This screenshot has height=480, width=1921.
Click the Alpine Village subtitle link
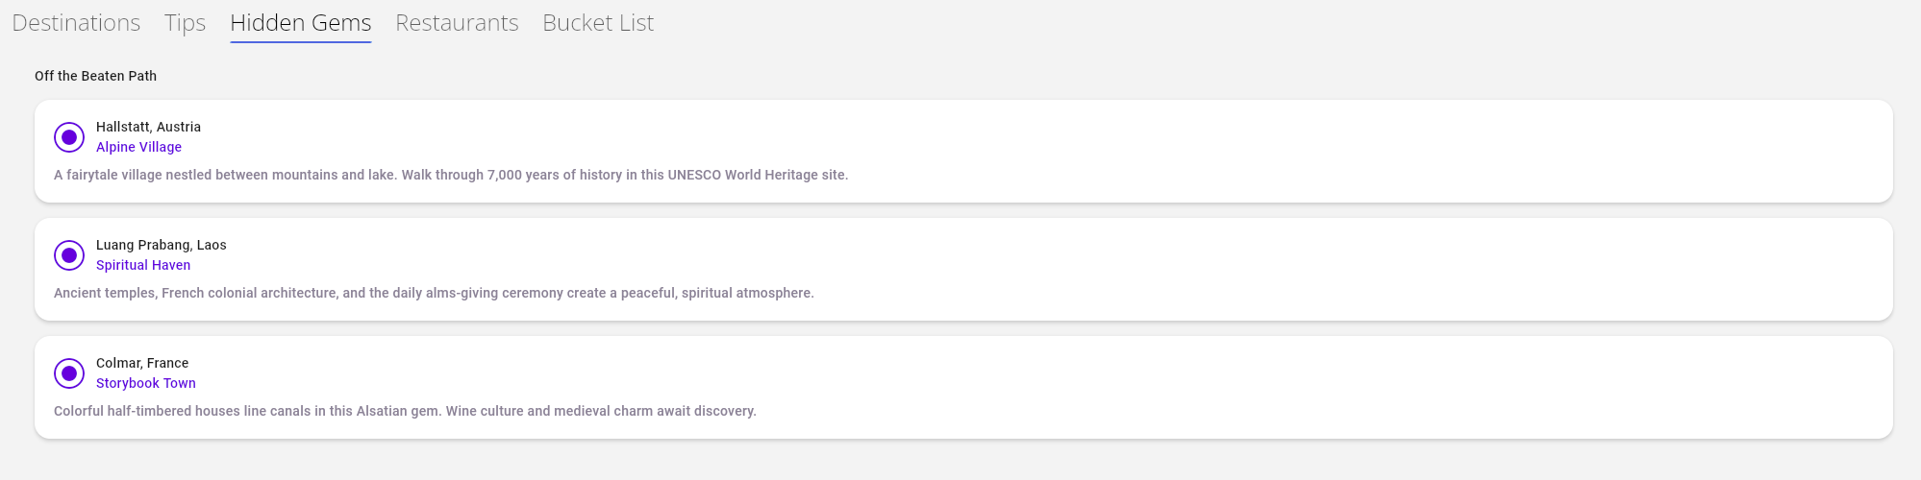tap(138, 147)
